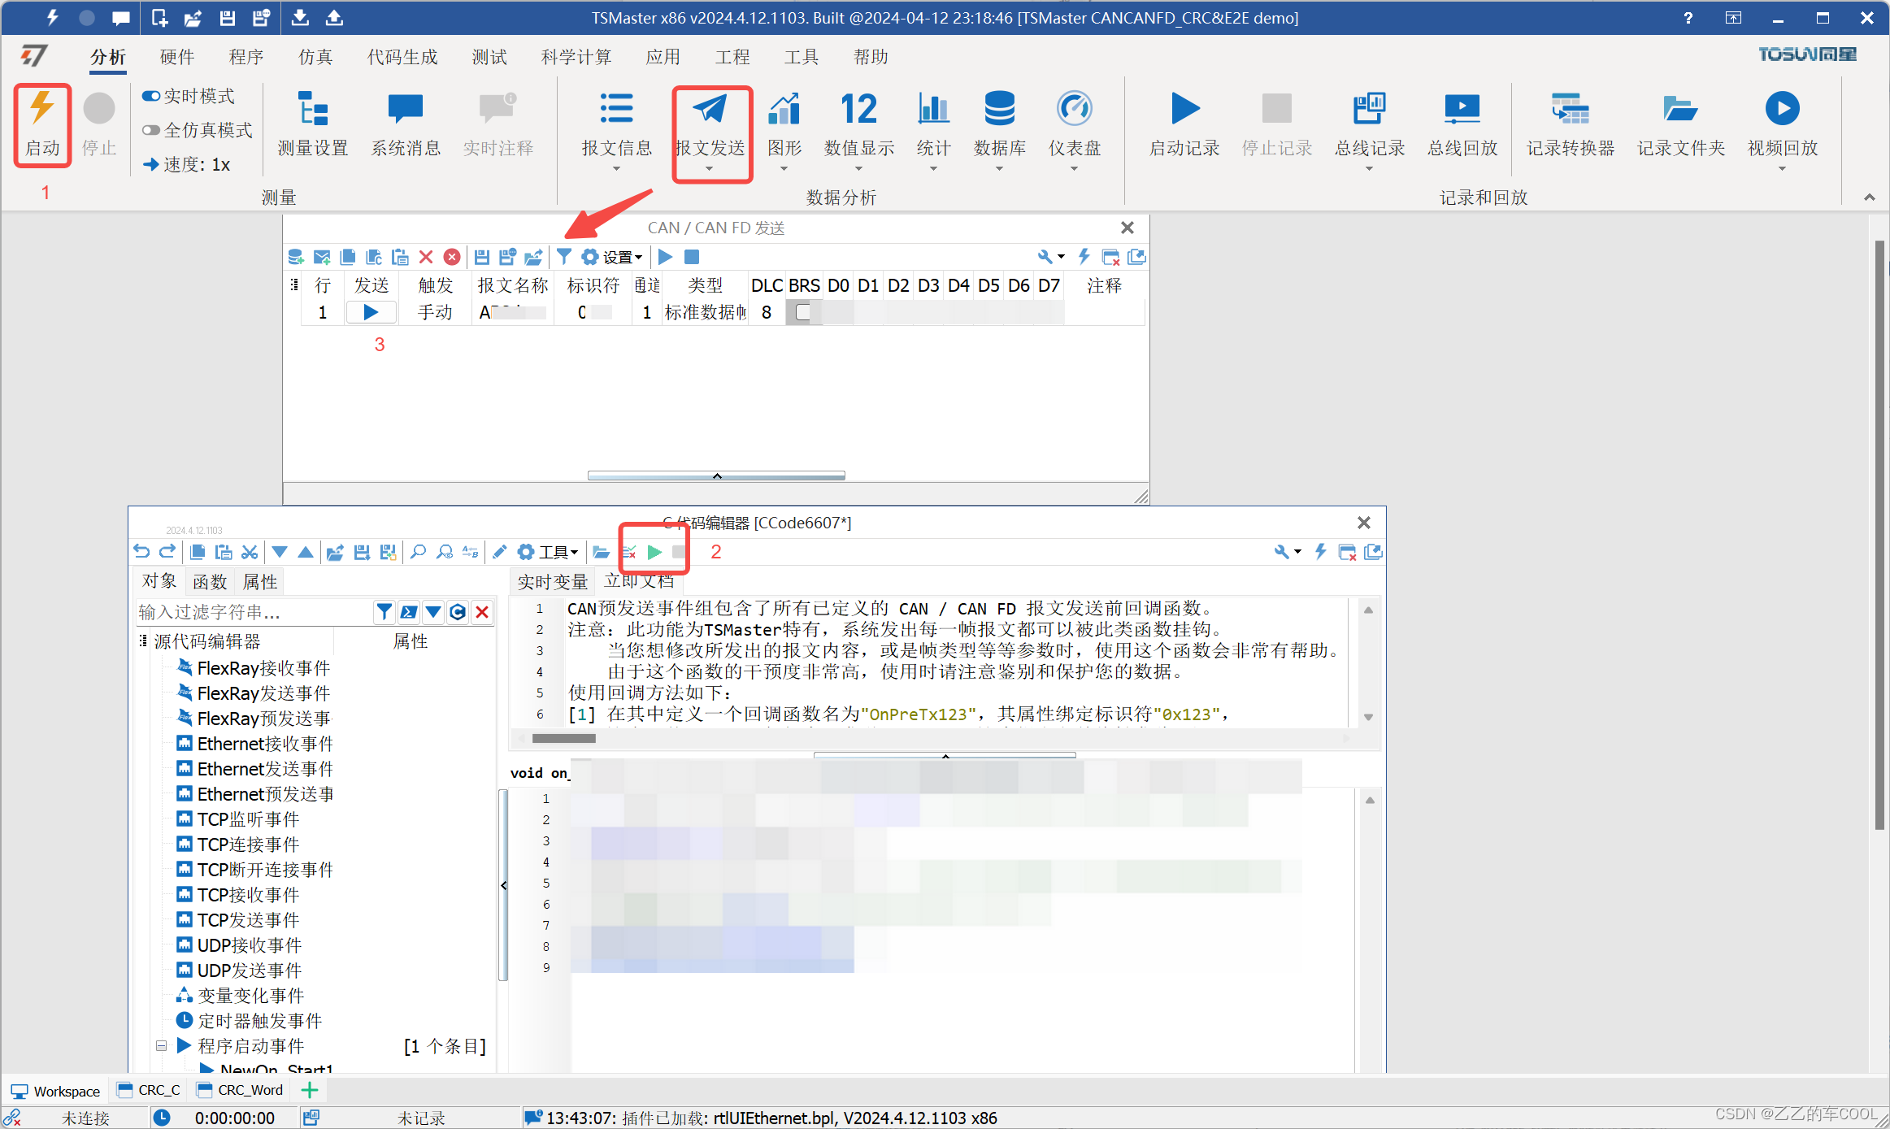Click the cut scissors icon in C code editor

tap(250, 553)
